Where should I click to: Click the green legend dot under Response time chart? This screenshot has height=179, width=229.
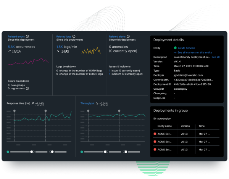pos(8,152)
